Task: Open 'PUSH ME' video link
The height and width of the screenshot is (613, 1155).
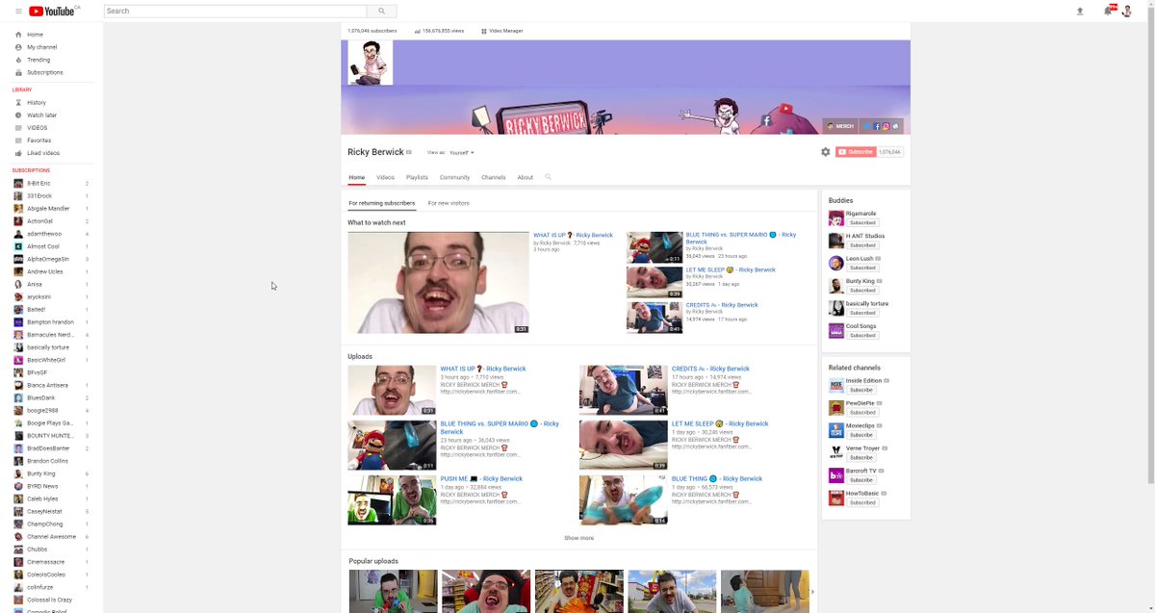Action: [x=481, y=478]
